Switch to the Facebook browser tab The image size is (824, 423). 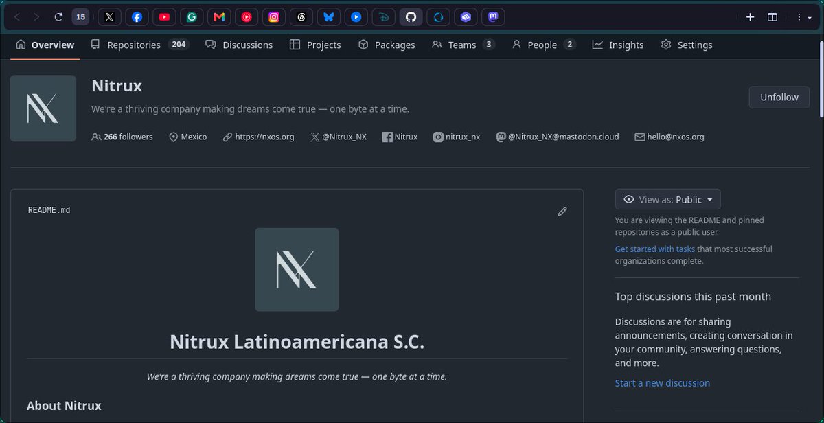(x=137, y=17)
